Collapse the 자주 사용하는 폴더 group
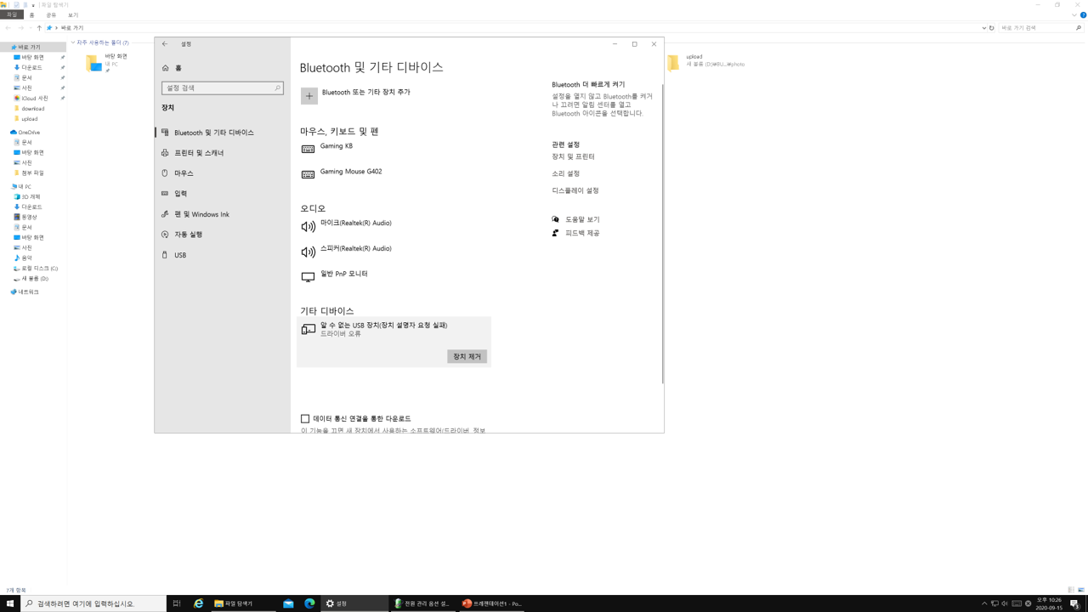 [x=73, y=42]
